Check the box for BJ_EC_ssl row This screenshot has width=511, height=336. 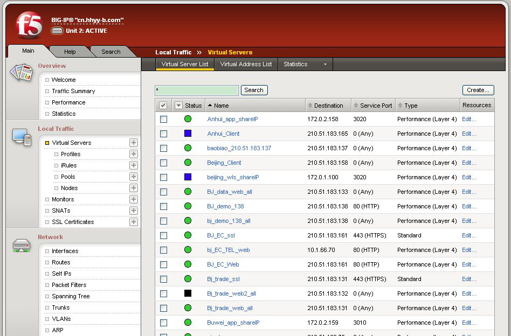click(x=163, y=235)
